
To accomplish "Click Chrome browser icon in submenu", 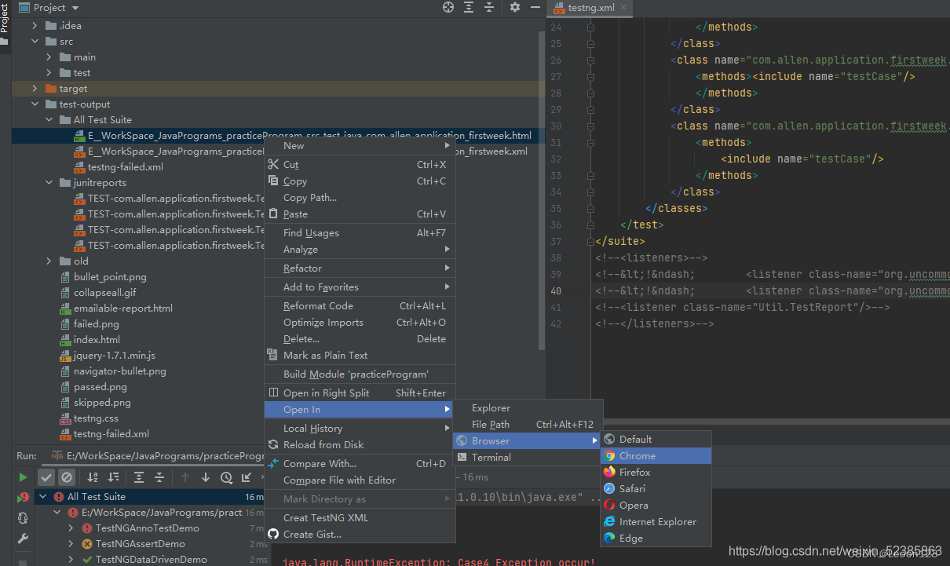I will [610, 456].
